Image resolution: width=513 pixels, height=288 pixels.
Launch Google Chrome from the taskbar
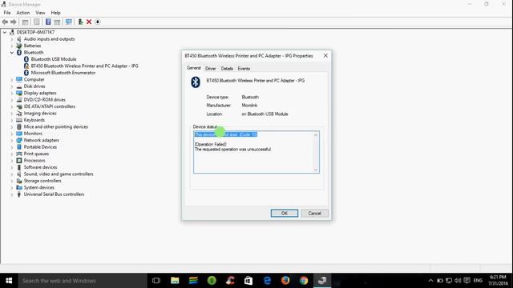click(x=304, y=281)
